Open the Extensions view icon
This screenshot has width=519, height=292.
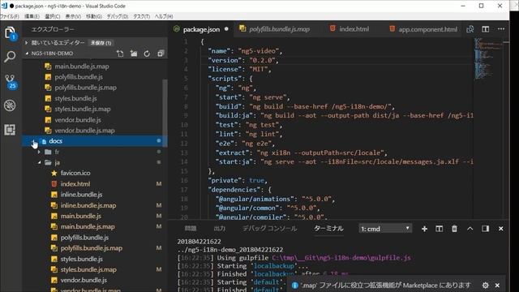tap(10, 130)
